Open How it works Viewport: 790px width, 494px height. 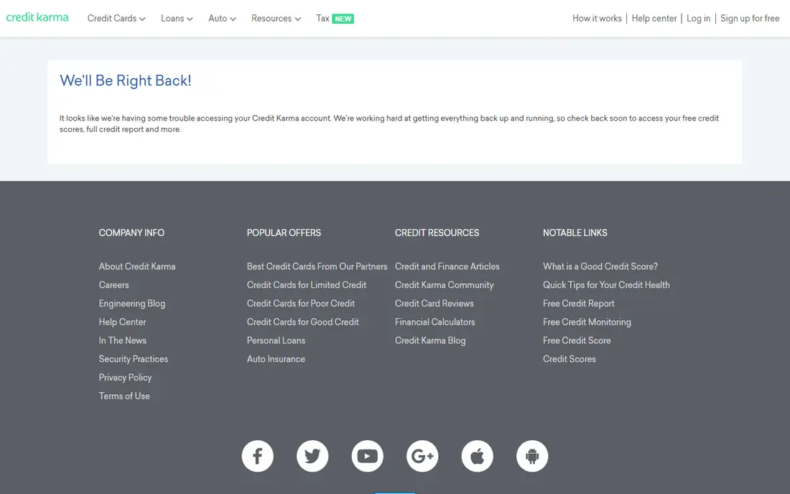pos(597,19)
